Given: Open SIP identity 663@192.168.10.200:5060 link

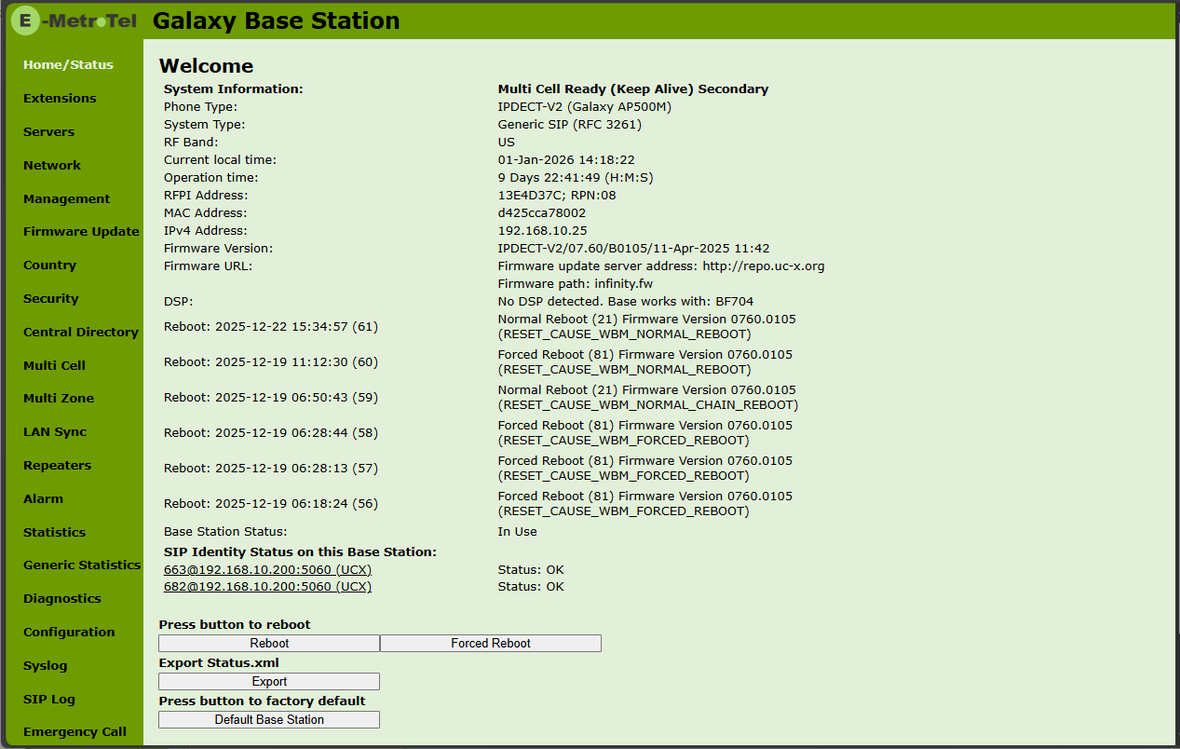Looking at the screenshot, I should (x=267, y=570).
